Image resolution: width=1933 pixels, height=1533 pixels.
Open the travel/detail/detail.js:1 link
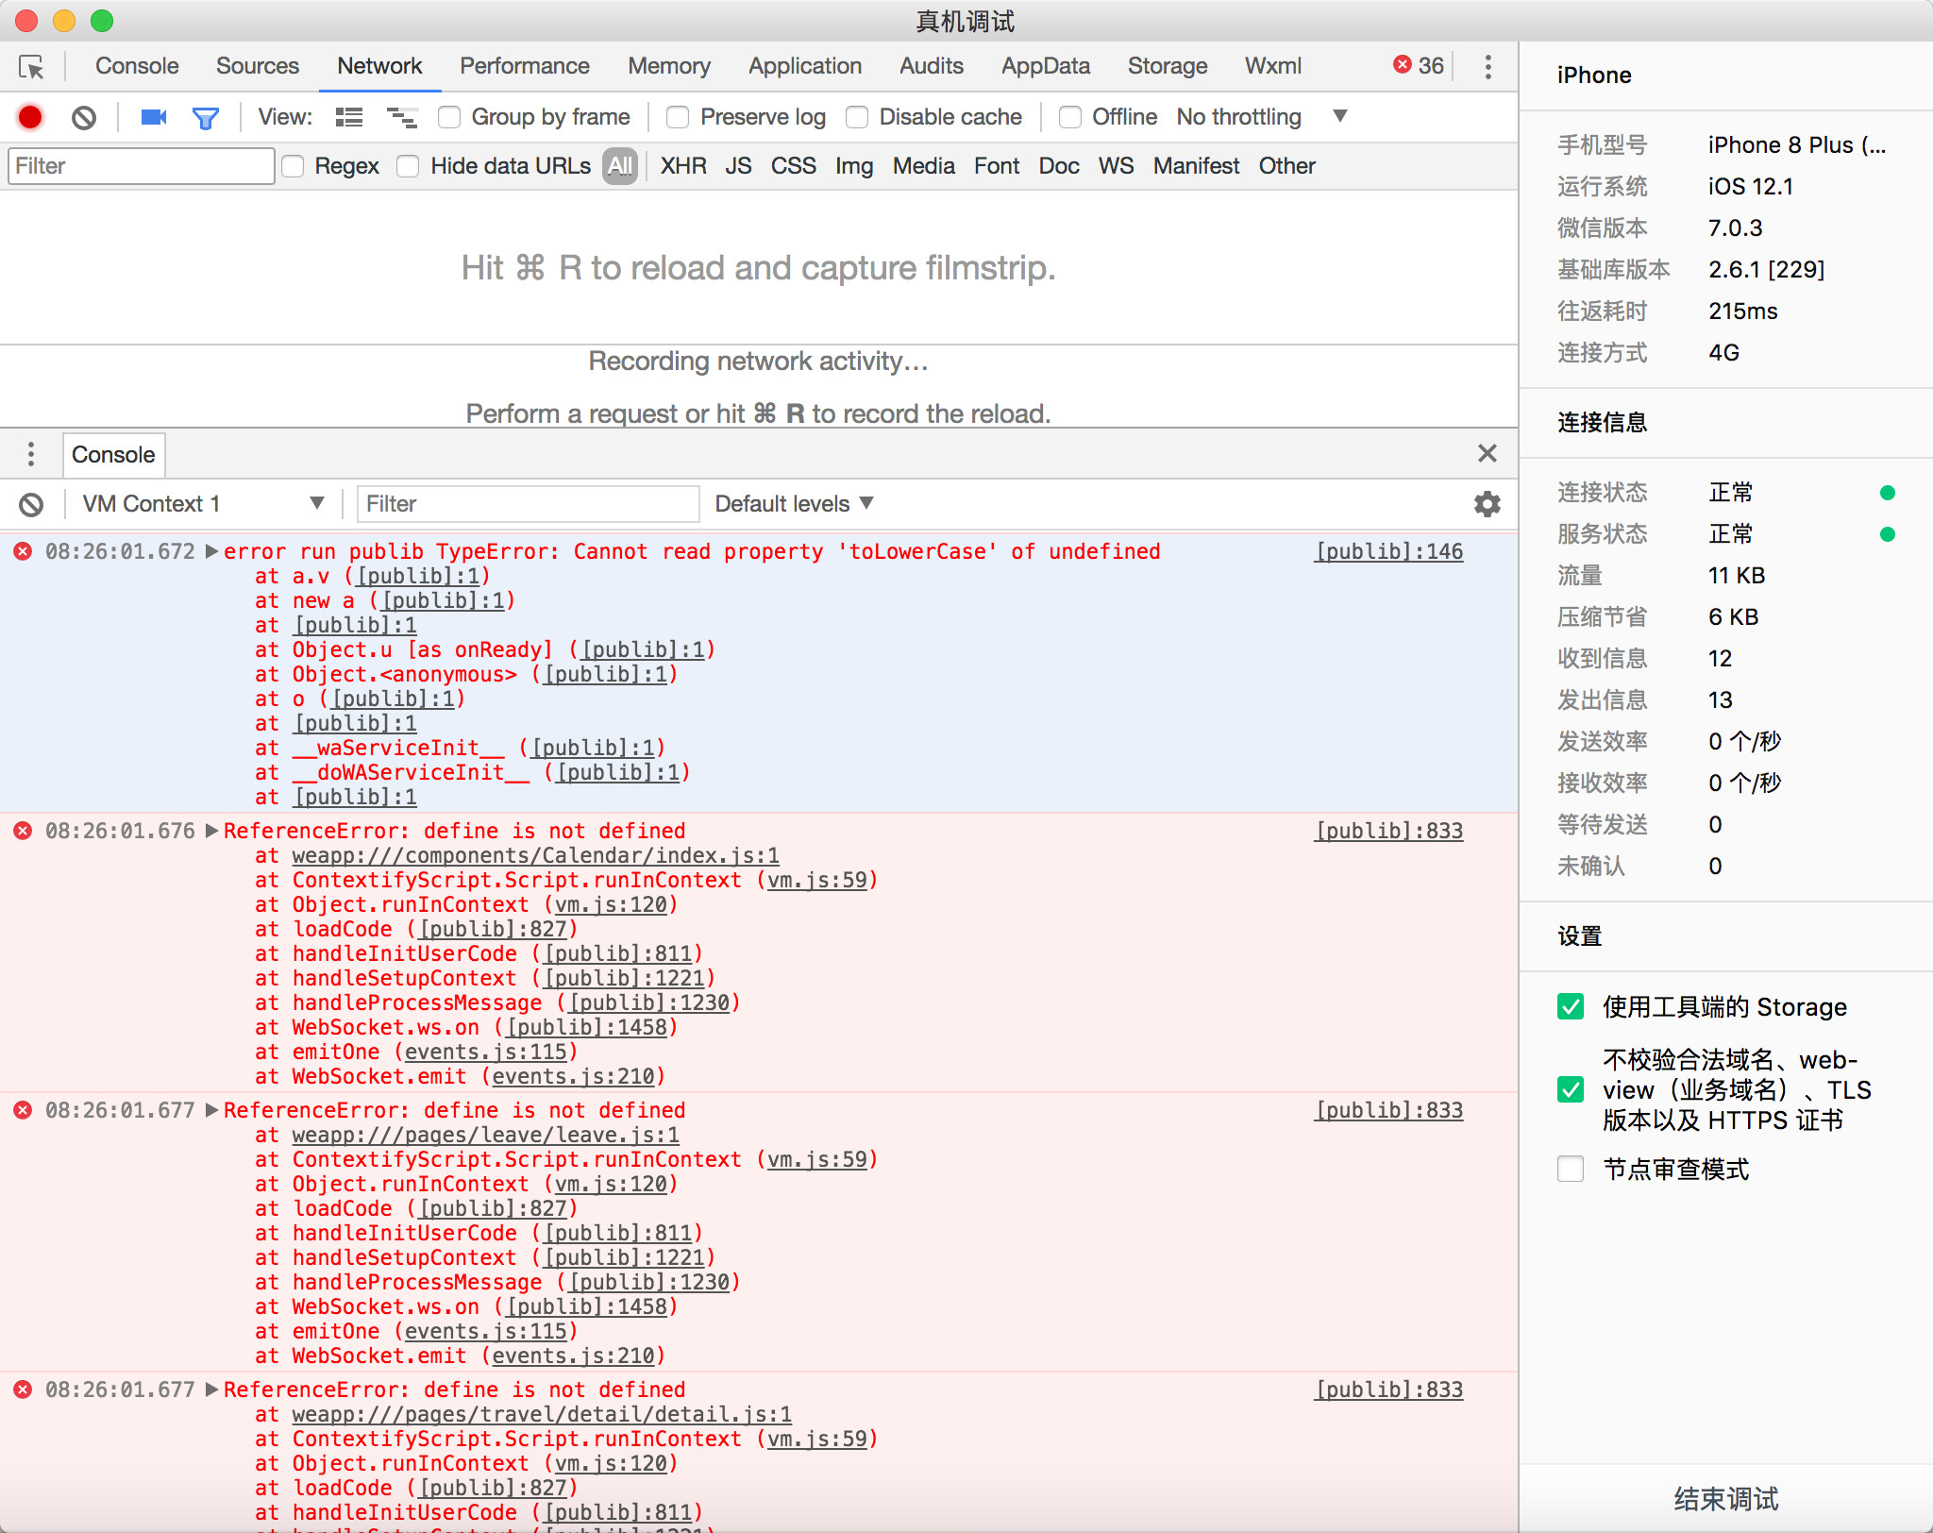point(542,1414)
